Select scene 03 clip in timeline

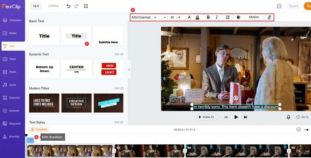(x=237, y=151)
